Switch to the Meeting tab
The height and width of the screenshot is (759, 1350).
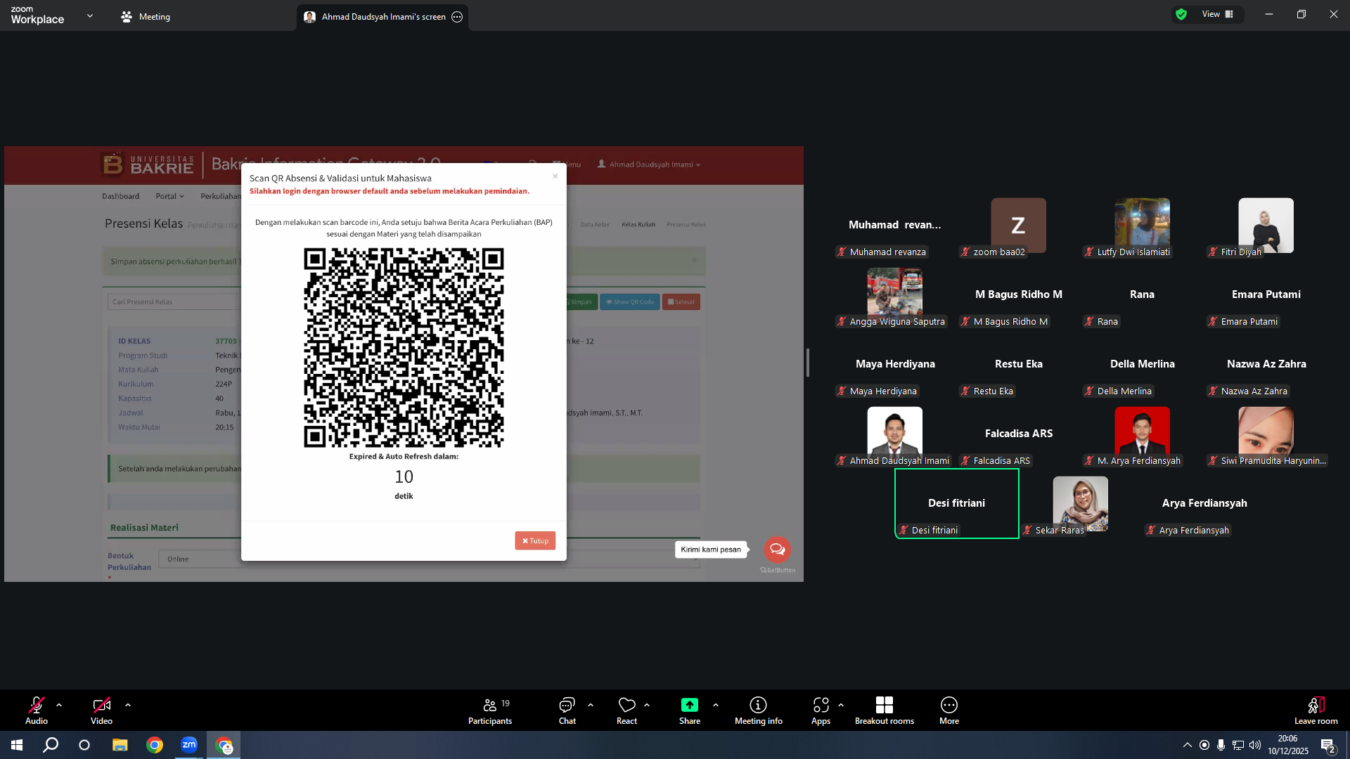(x=146, y=16)
